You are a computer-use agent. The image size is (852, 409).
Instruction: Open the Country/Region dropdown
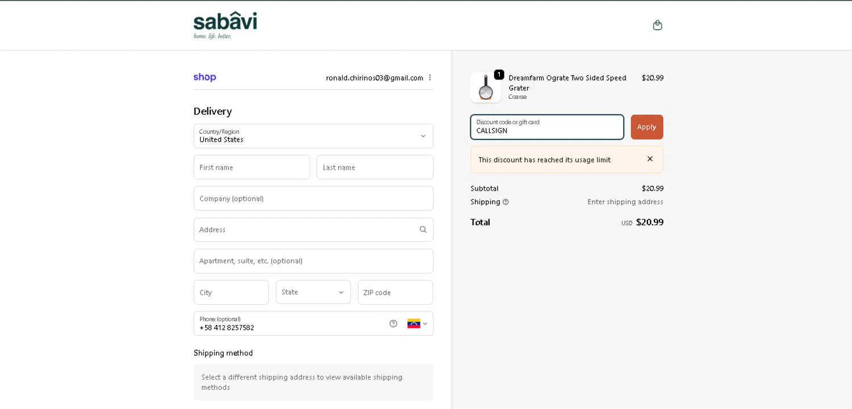[314, 136]
